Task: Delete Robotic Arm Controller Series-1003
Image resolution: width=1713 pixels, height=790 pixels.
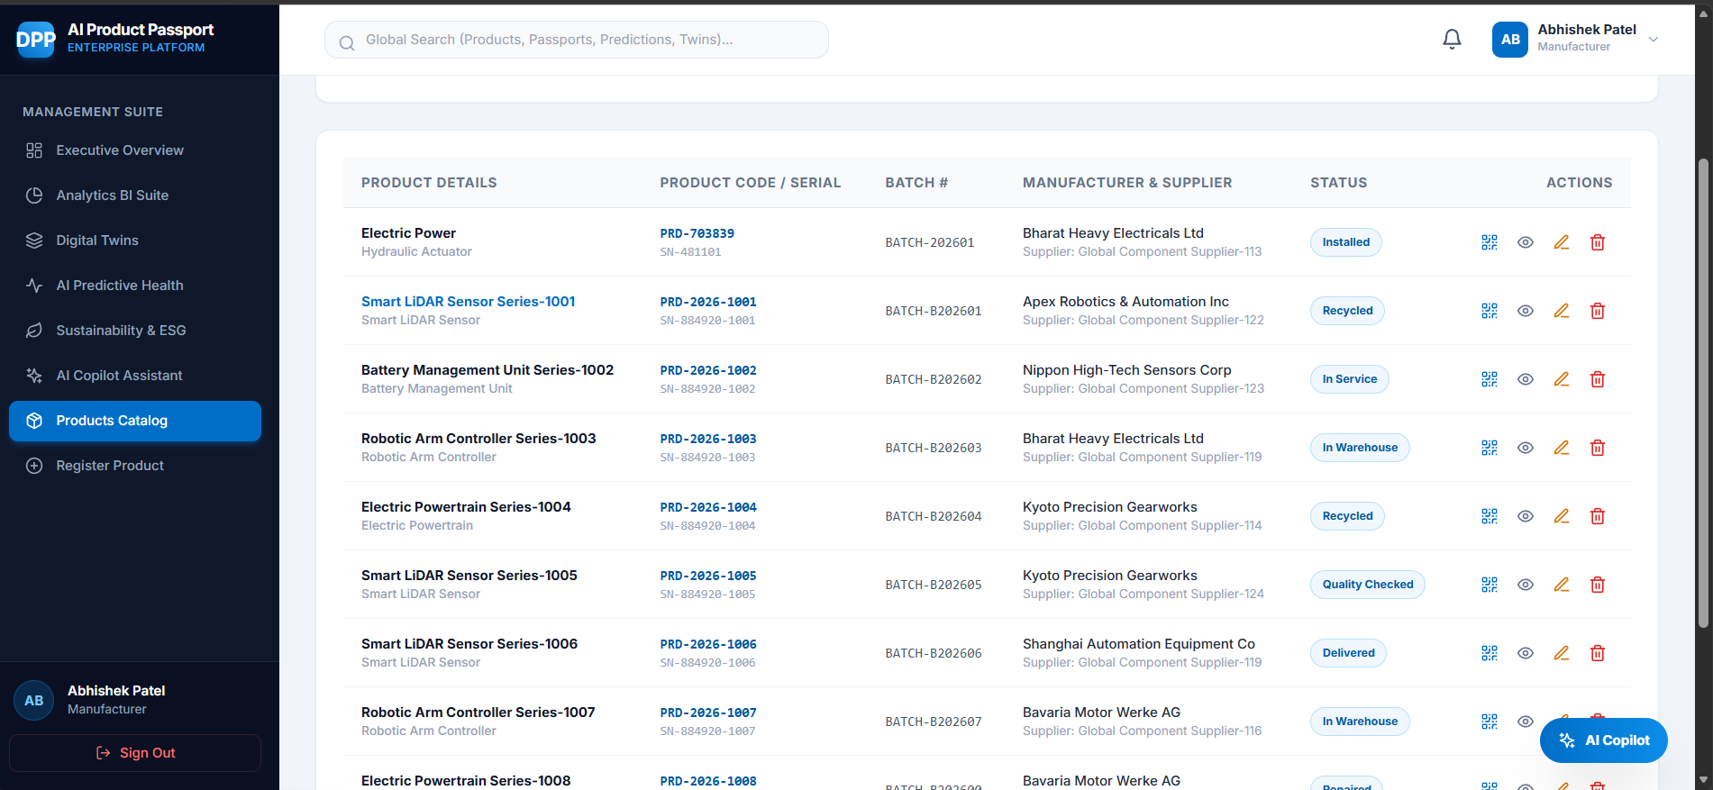Action: point(1598,448)
